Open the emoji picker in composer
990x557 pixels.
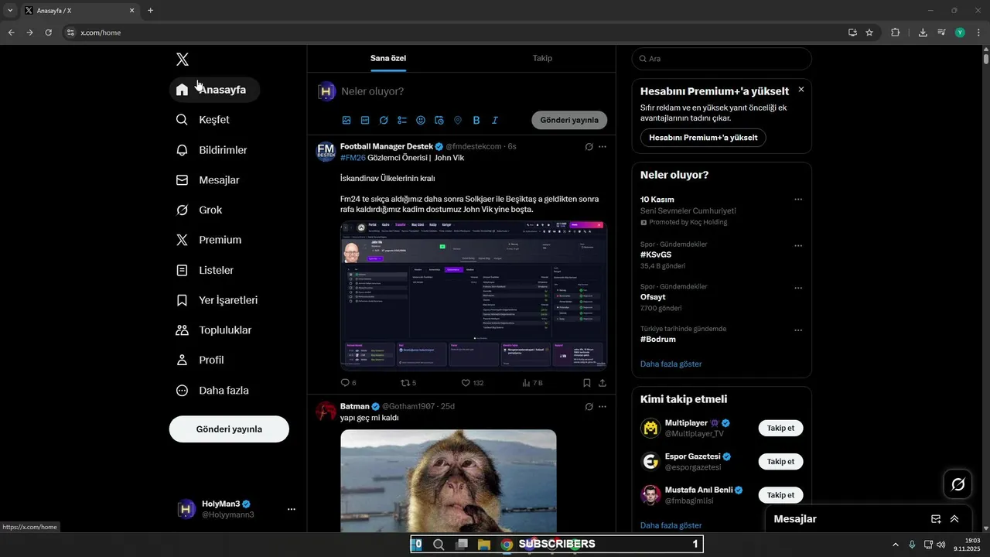coord(421,121)
